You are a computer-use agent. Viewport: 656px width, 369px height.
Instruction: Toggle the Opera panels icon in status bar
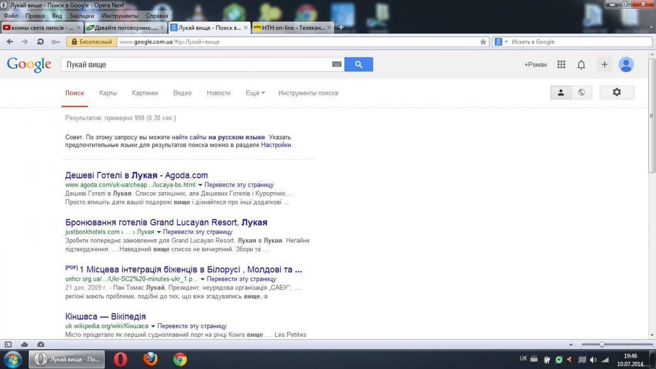[8, 344]
